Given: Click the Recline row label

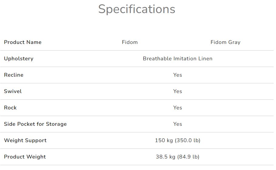Looking at the screenshot, I should click(x=14, y=75).
